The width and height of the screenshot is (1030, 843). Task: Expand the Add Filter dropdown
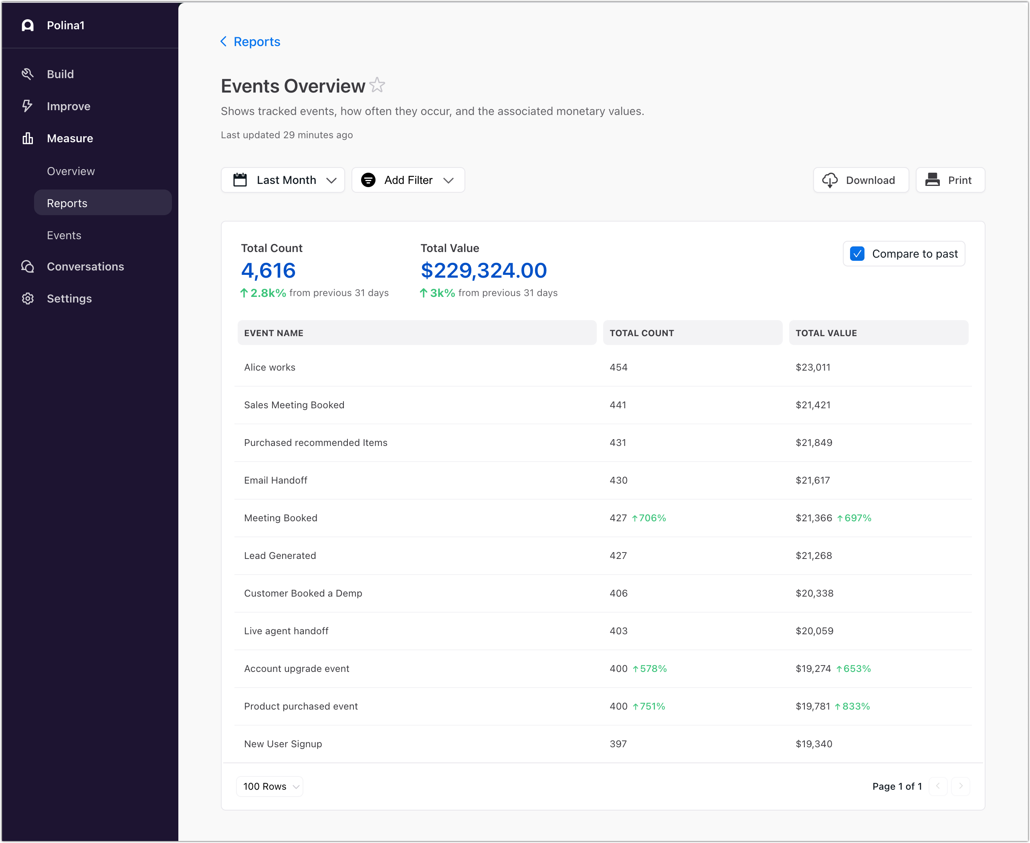click(x=408, y=180)
